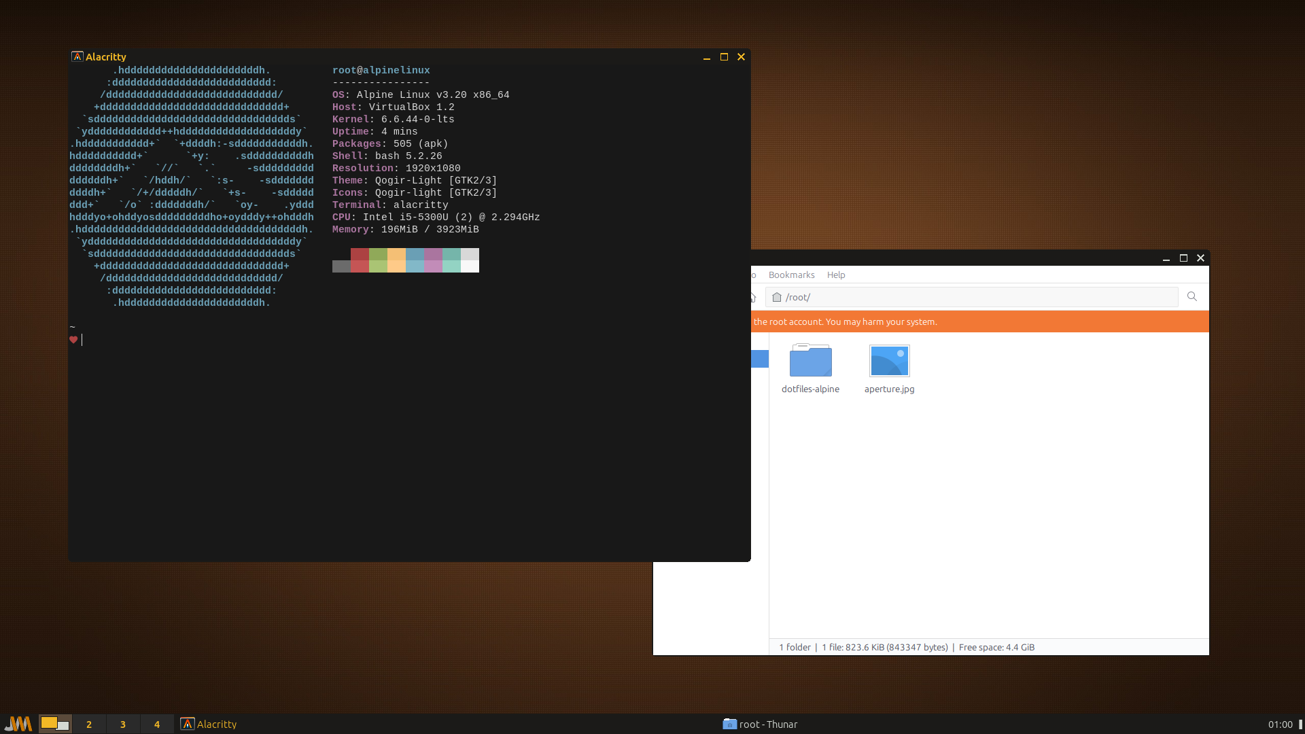Click the search magnifier icon in Thunar
Viewport: 1305px width, 734px height.
(1191, 296)
